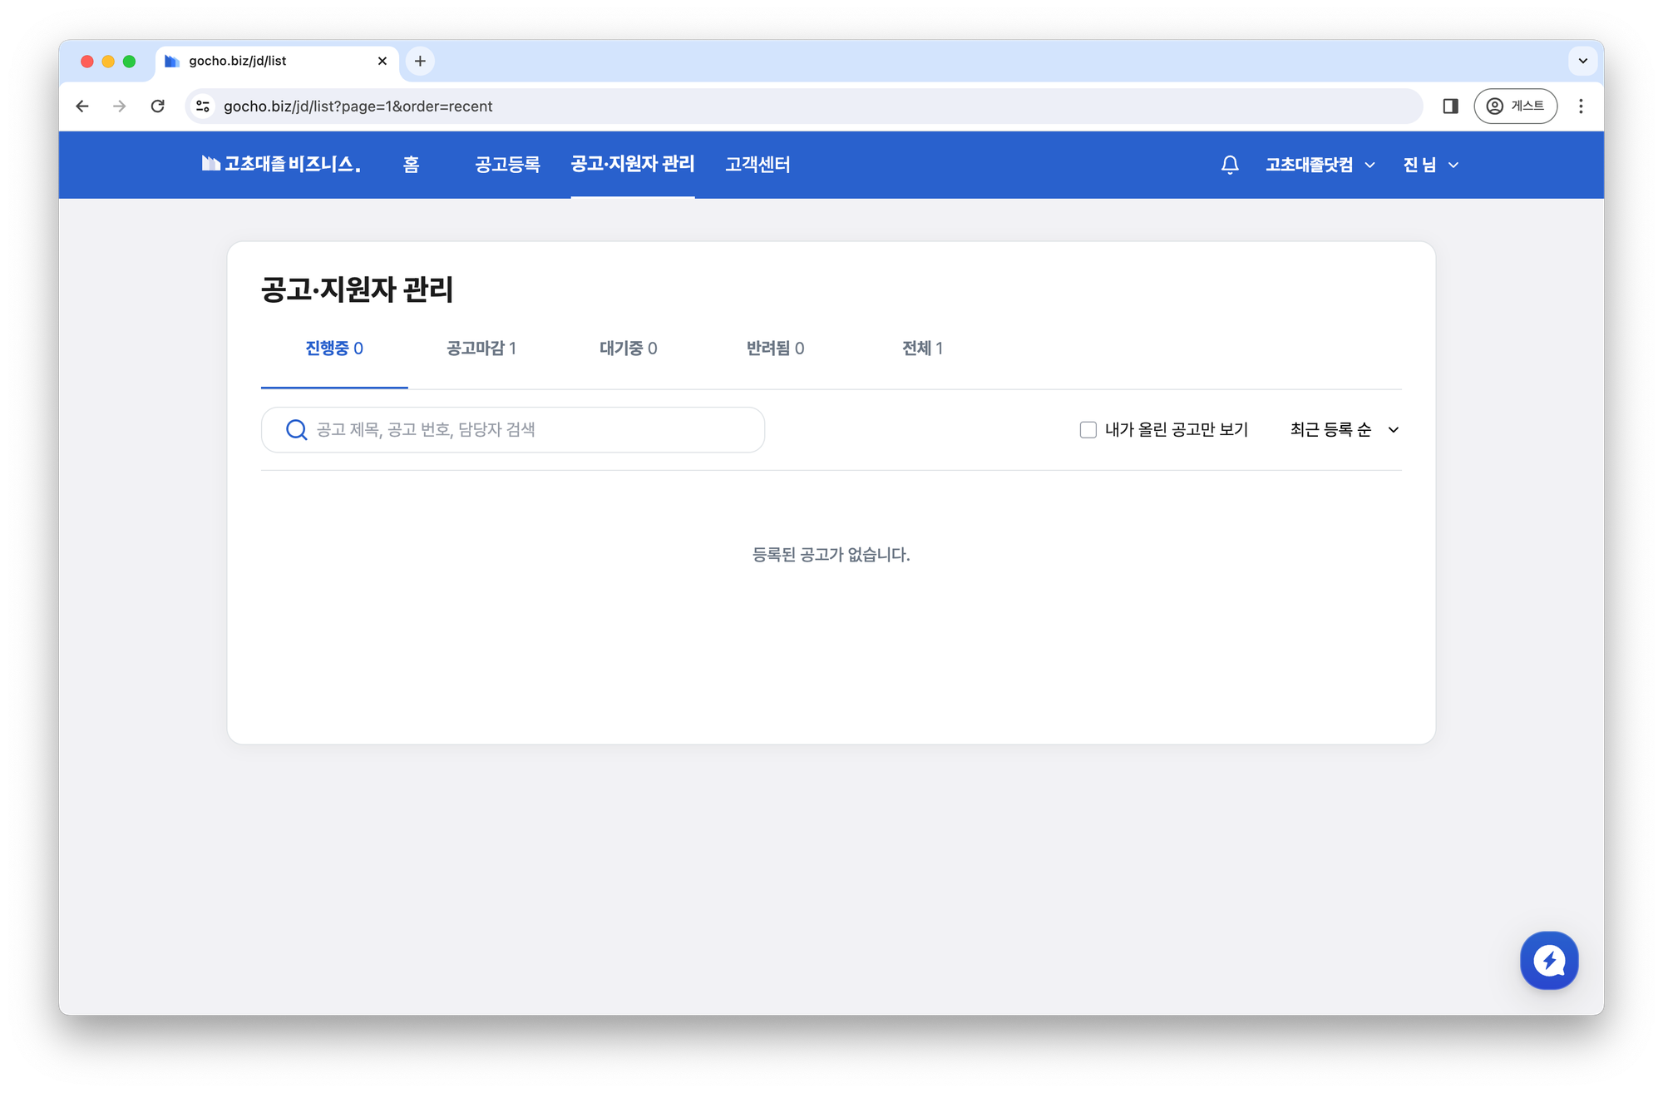
Task: Open the browser side panel icon
Action: (1450, 106)
